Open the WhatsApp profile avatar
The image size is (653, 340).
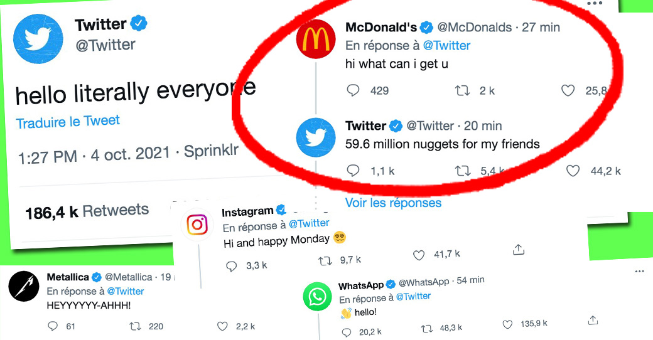317,297
